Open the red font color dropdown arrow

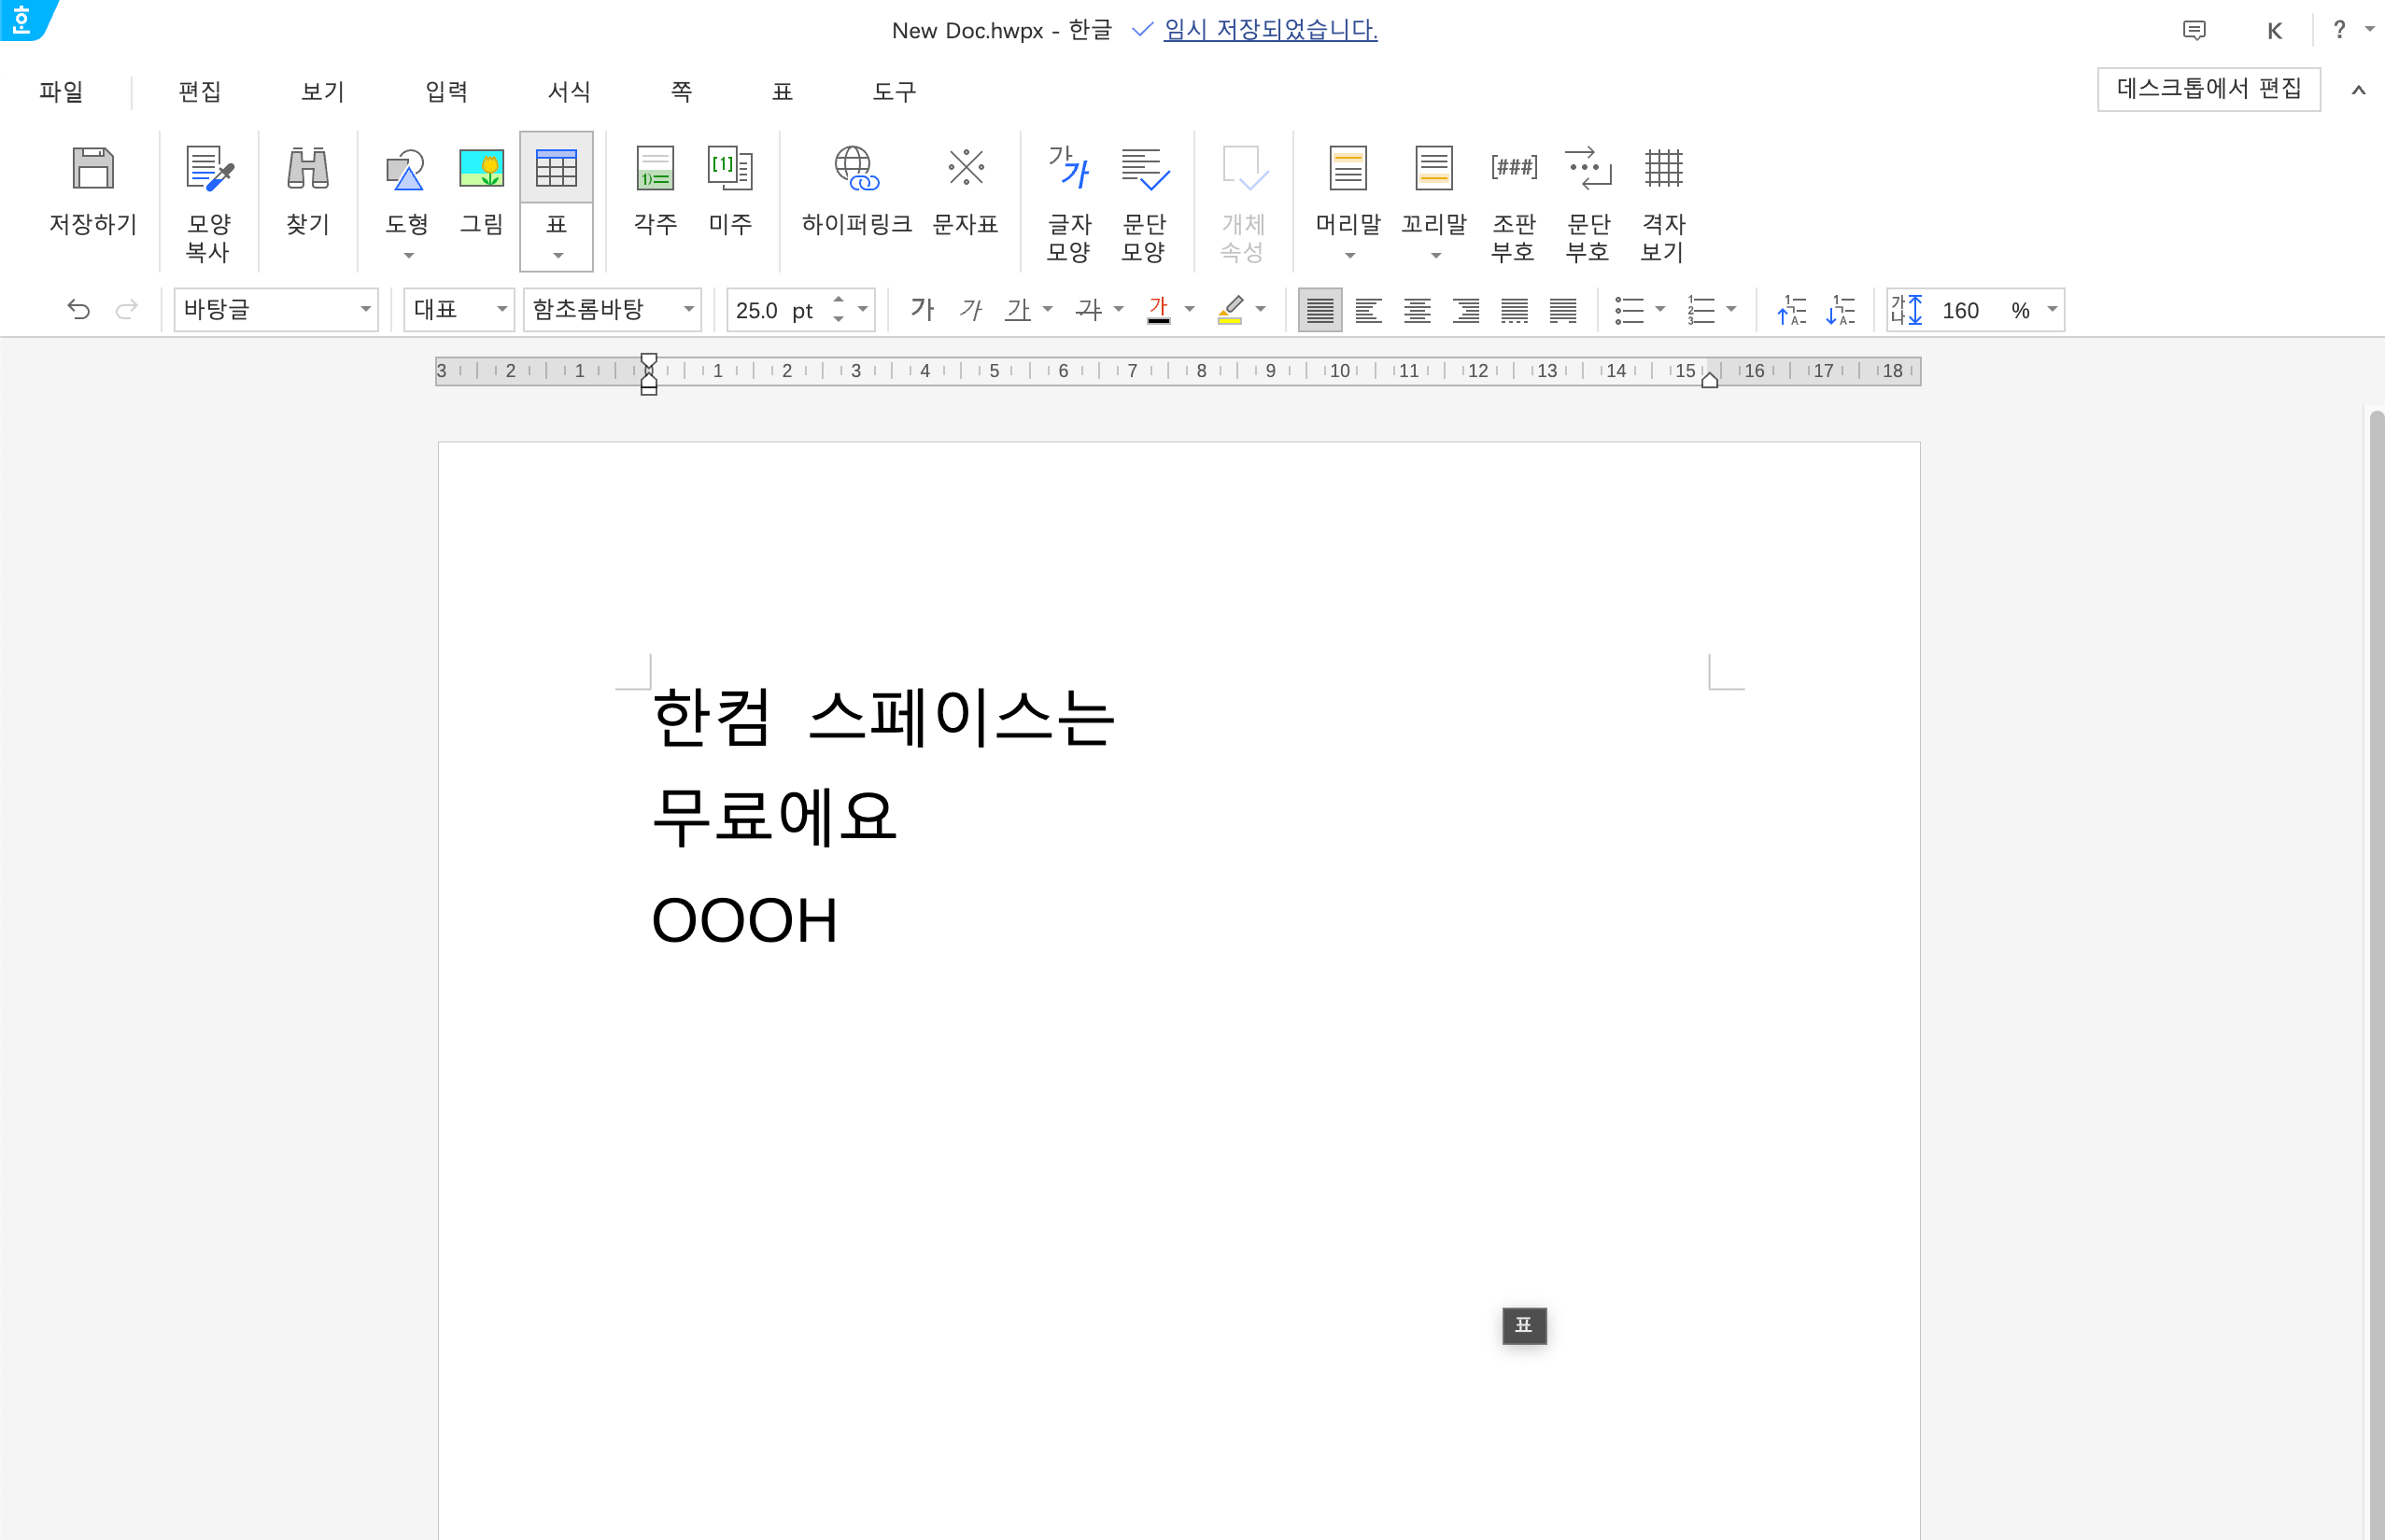pos(1190,310)
